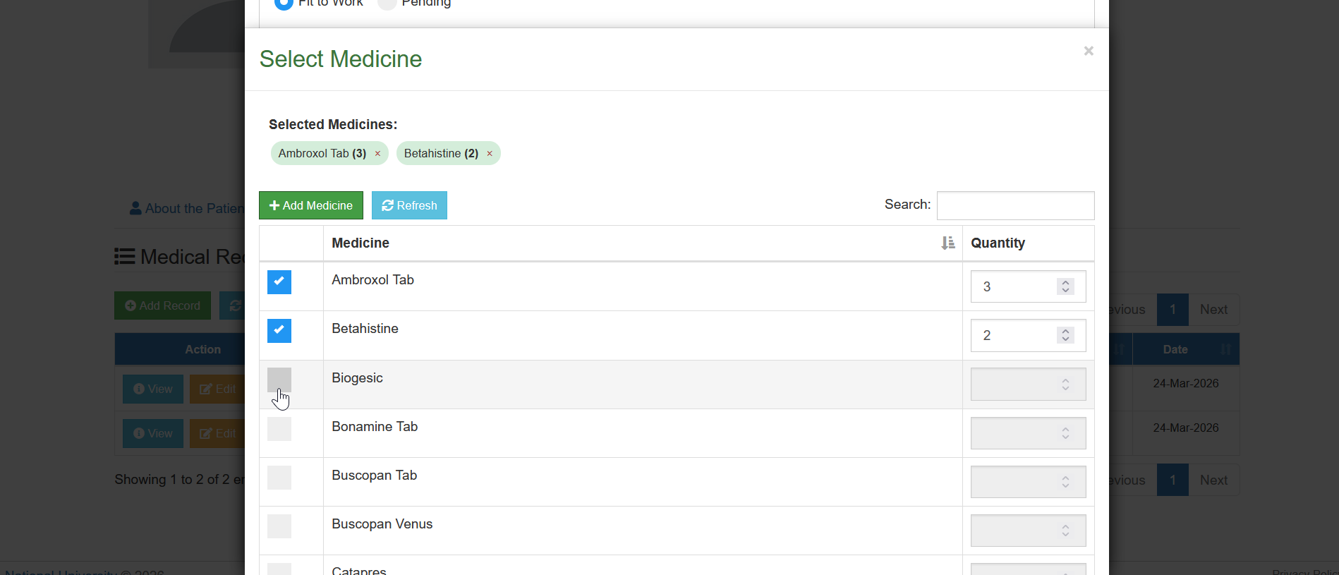Click top page 1 pagination button
1339x575 pixels.
(x=1173, y=310)
